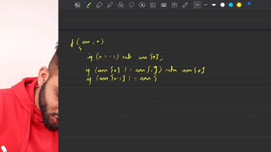Image resolution: width=271 pixels, height=152 pixels.
Task: Pick the yellow pen color
Action: (239, 5)
